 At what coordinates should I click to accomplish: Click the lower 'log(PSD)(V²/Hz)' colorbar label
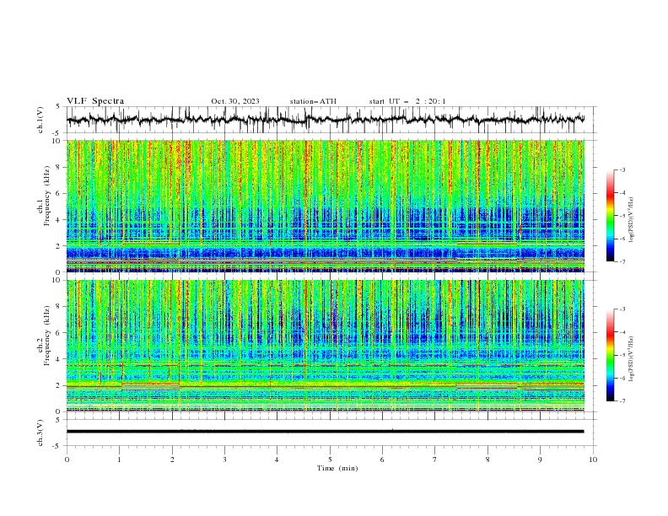631,359
